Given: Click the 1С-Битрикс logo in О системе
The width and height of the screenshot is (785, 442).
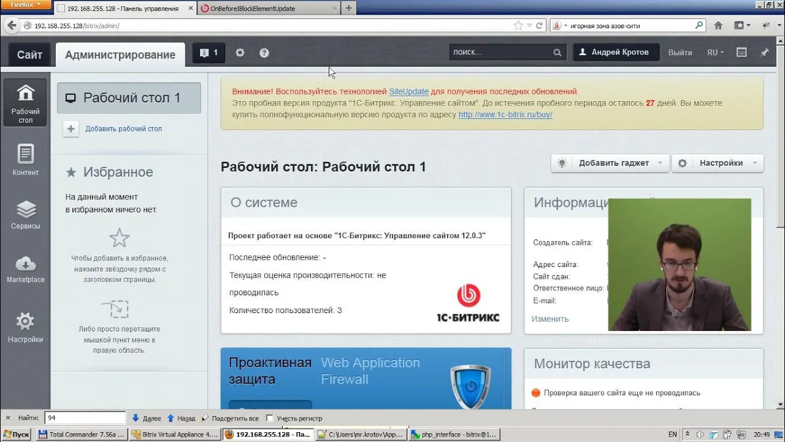Looking at the screenshot, I should [x=468, y=303].
